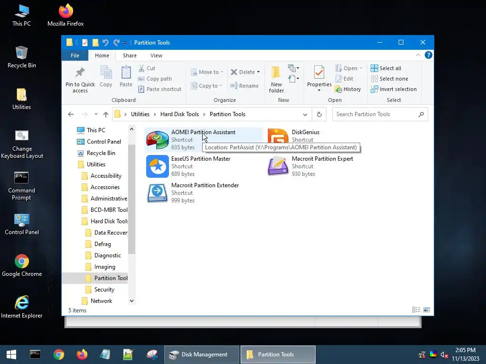
Task: Open the Properties ribbon button
Action: point(319,79)
